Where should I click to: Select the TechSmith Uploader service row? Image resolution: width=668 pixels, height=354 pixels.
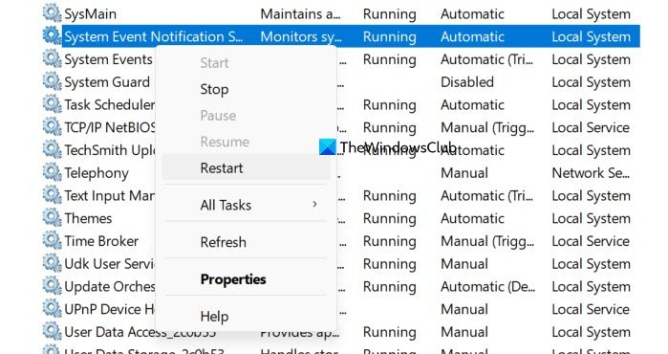341,150
